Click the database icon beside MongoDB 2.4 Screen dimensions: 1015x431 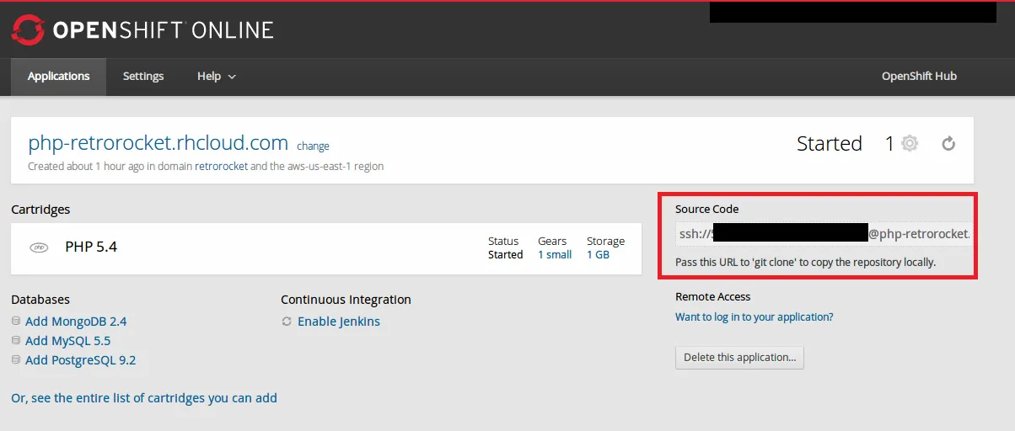tap(16, 322)
